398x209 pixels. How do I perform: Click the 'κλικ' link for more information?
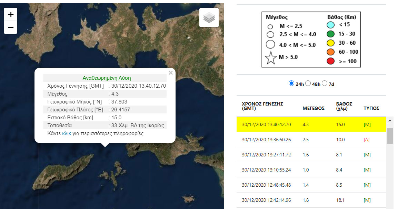pos(67,133)
